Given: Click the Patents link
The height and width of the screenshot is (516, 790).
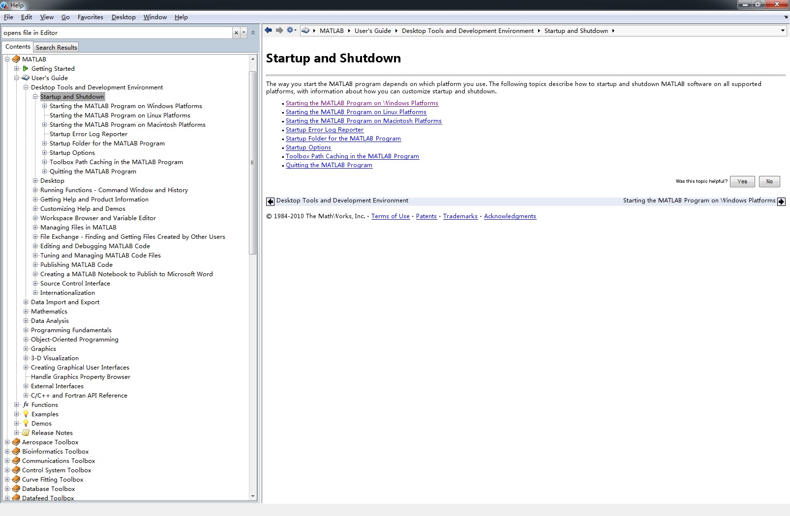Looking at the screenshot, I should pyautogui.click(x=426, y=216).
